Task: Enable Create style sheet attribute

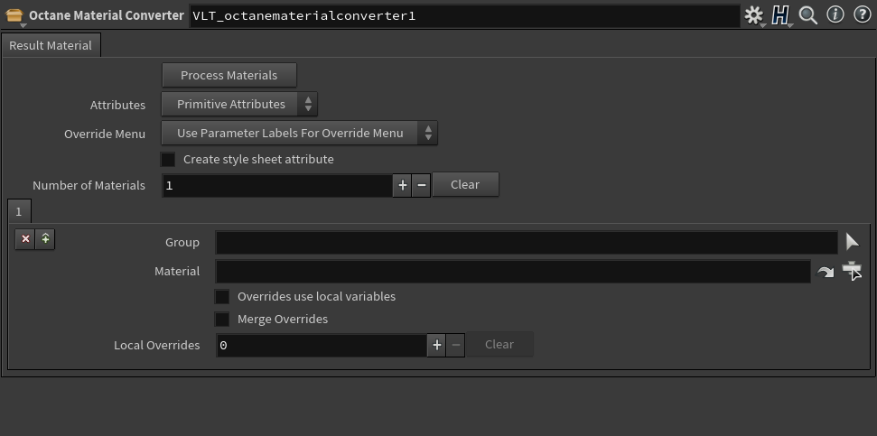Action: click(168, 159)
